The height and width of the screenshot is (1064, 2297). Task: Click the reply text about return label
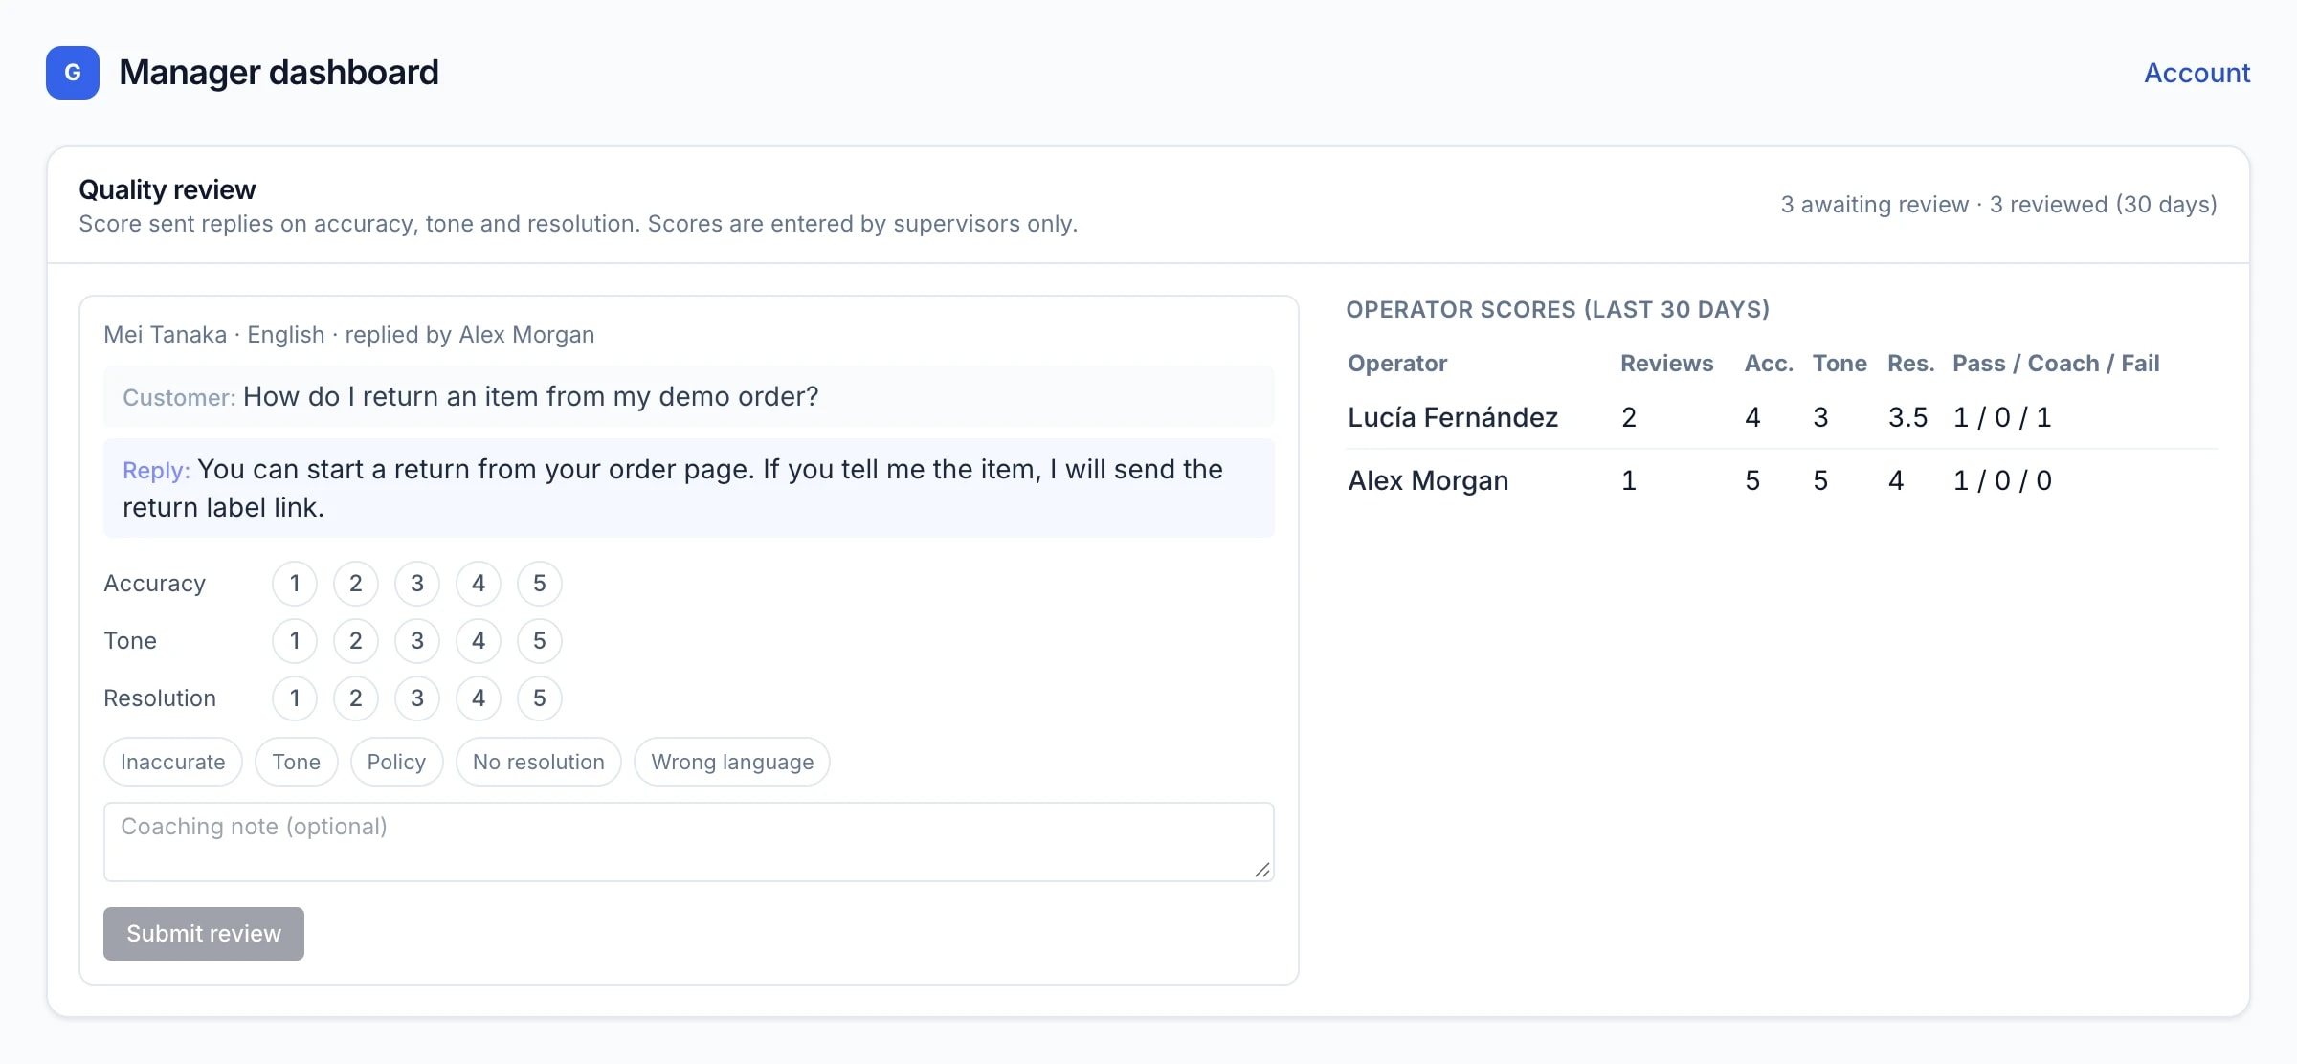(x=689, y=488)
